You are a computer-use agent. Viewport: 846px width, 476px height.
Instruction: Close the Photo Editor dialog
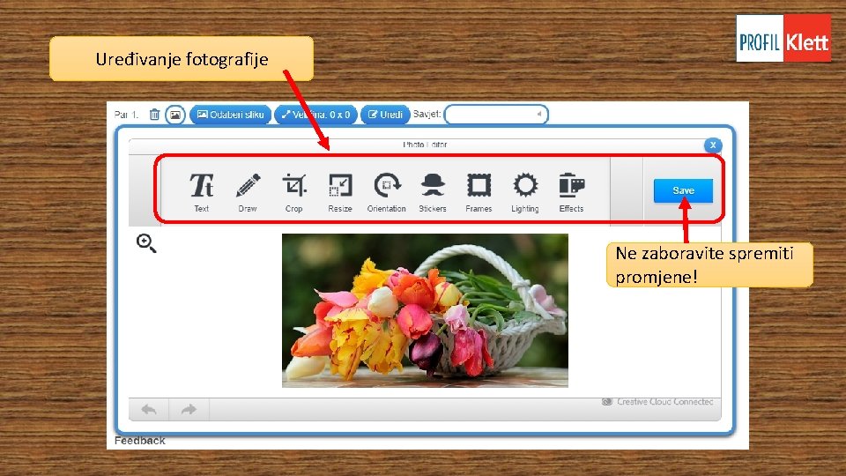point(713,145)
